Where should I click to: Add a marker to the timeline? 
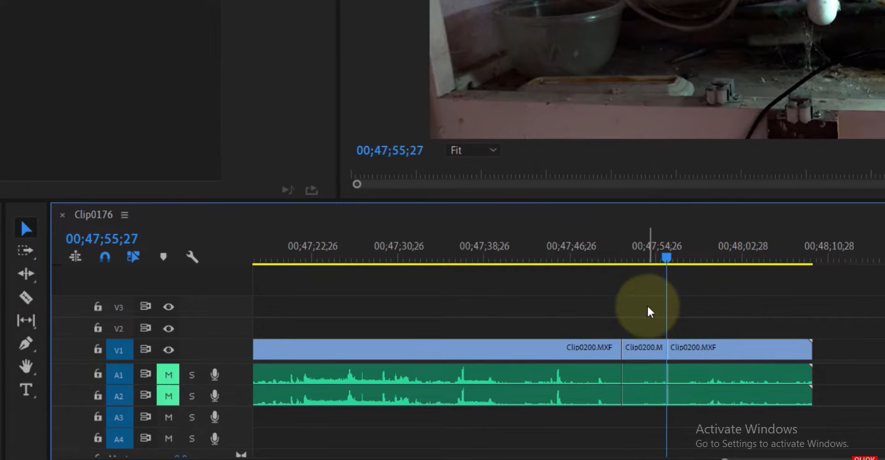tap(163, 257)
